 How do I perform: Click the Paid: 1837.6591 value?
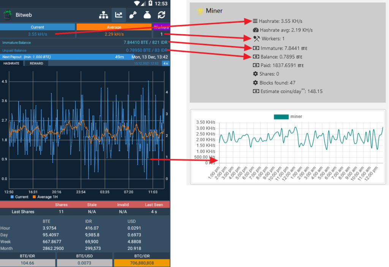(282, 65)
